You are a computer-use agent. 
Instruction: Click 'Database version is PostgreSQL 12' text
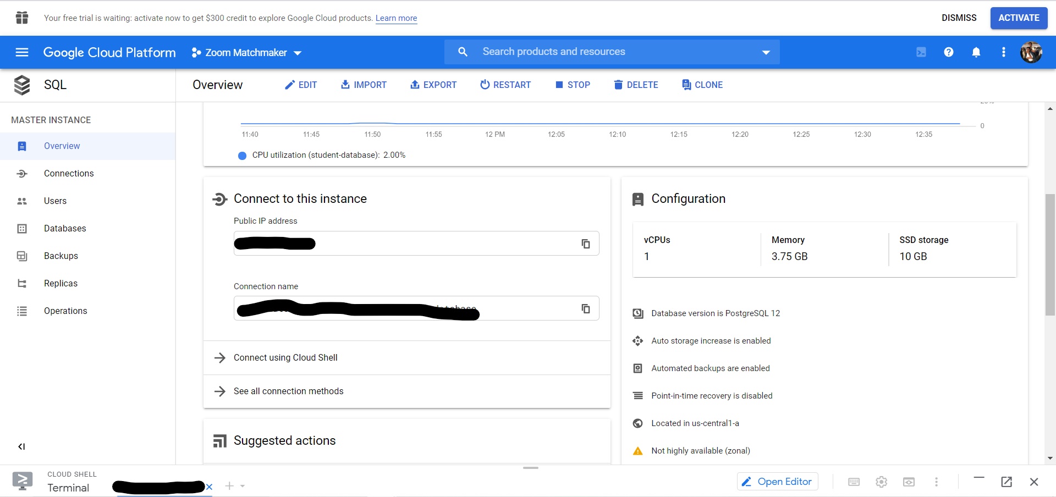[716, 313]
